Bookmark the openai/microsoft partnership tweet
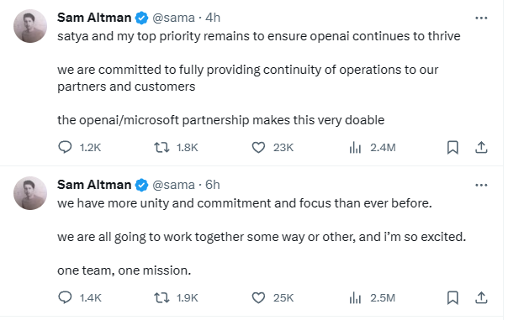This screenshot has height=320, width=508. (452, 148)
